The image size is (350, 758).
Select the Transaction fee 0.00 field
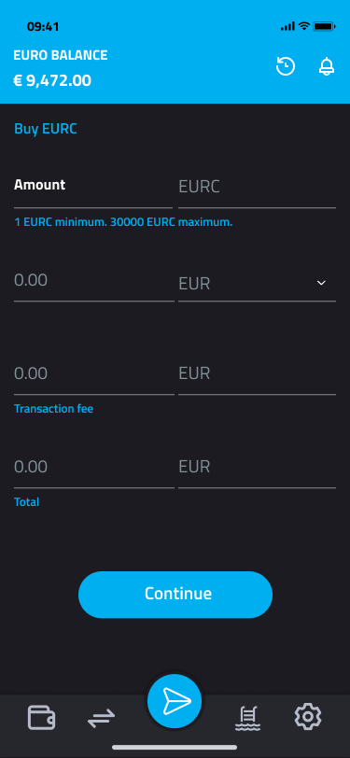point(93,373)
